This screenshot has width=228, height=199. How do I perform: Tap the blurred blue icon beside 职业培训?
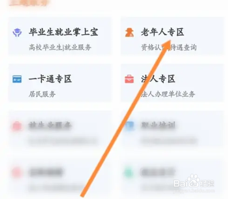coord(129,126)
